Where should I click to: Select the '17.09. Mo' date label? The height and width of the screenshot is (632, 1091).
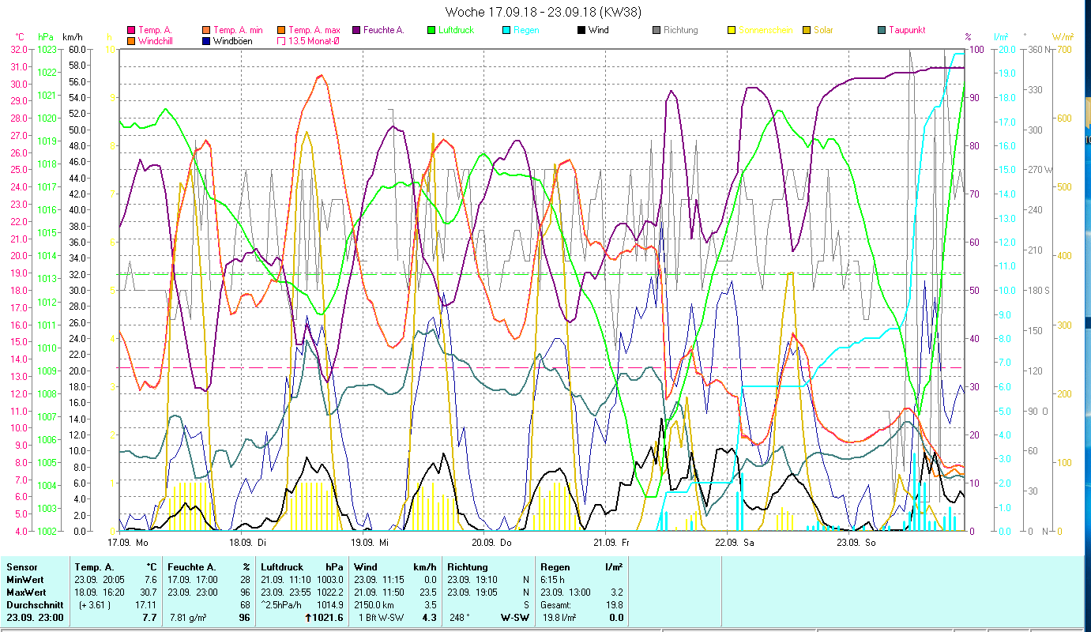(129, 543)
